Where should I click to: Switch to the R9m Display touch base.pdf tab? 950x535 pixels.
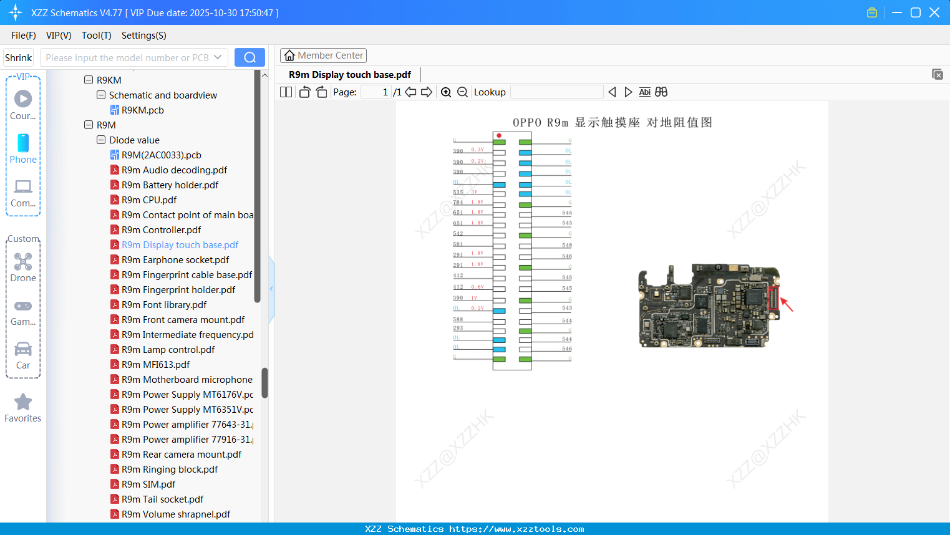point(348,74)
